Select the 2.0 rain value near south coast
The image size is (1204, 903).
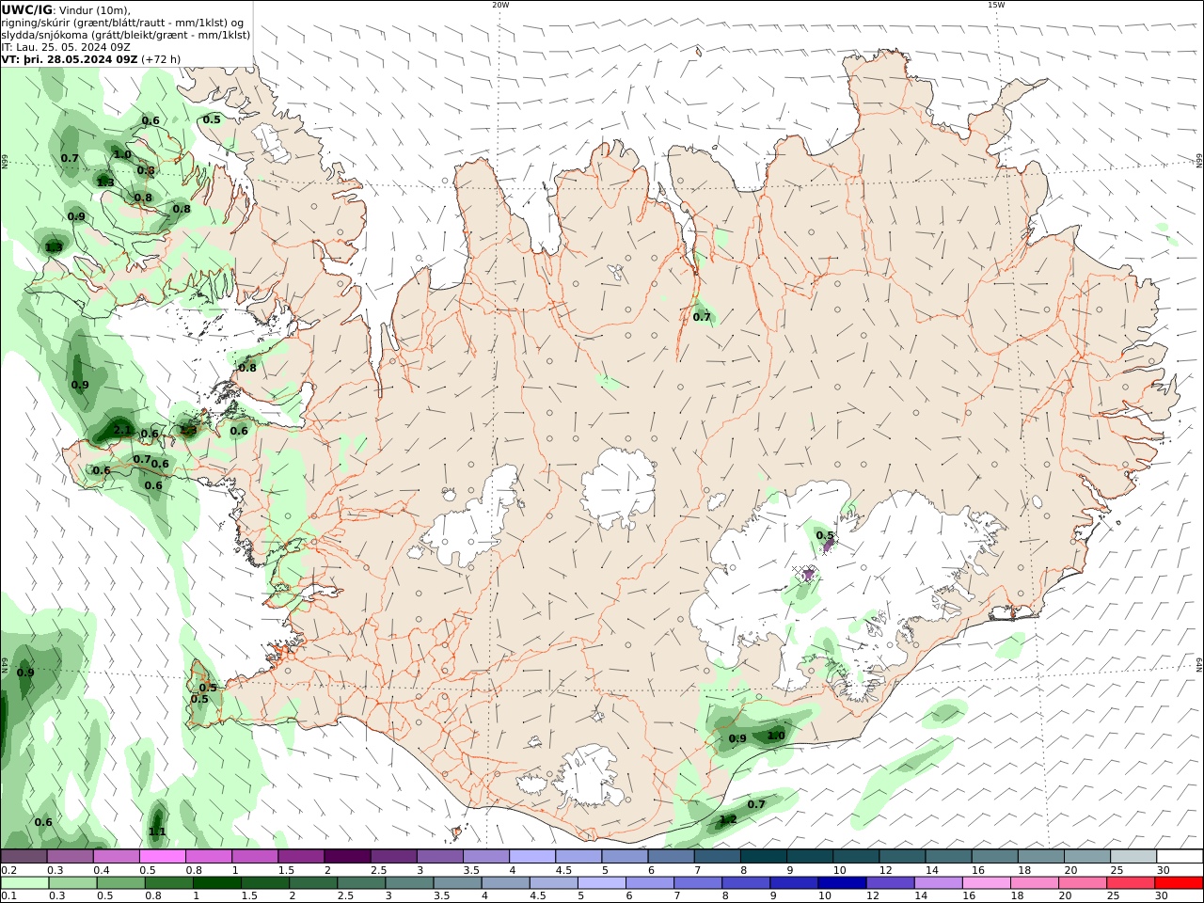[776, 736]
